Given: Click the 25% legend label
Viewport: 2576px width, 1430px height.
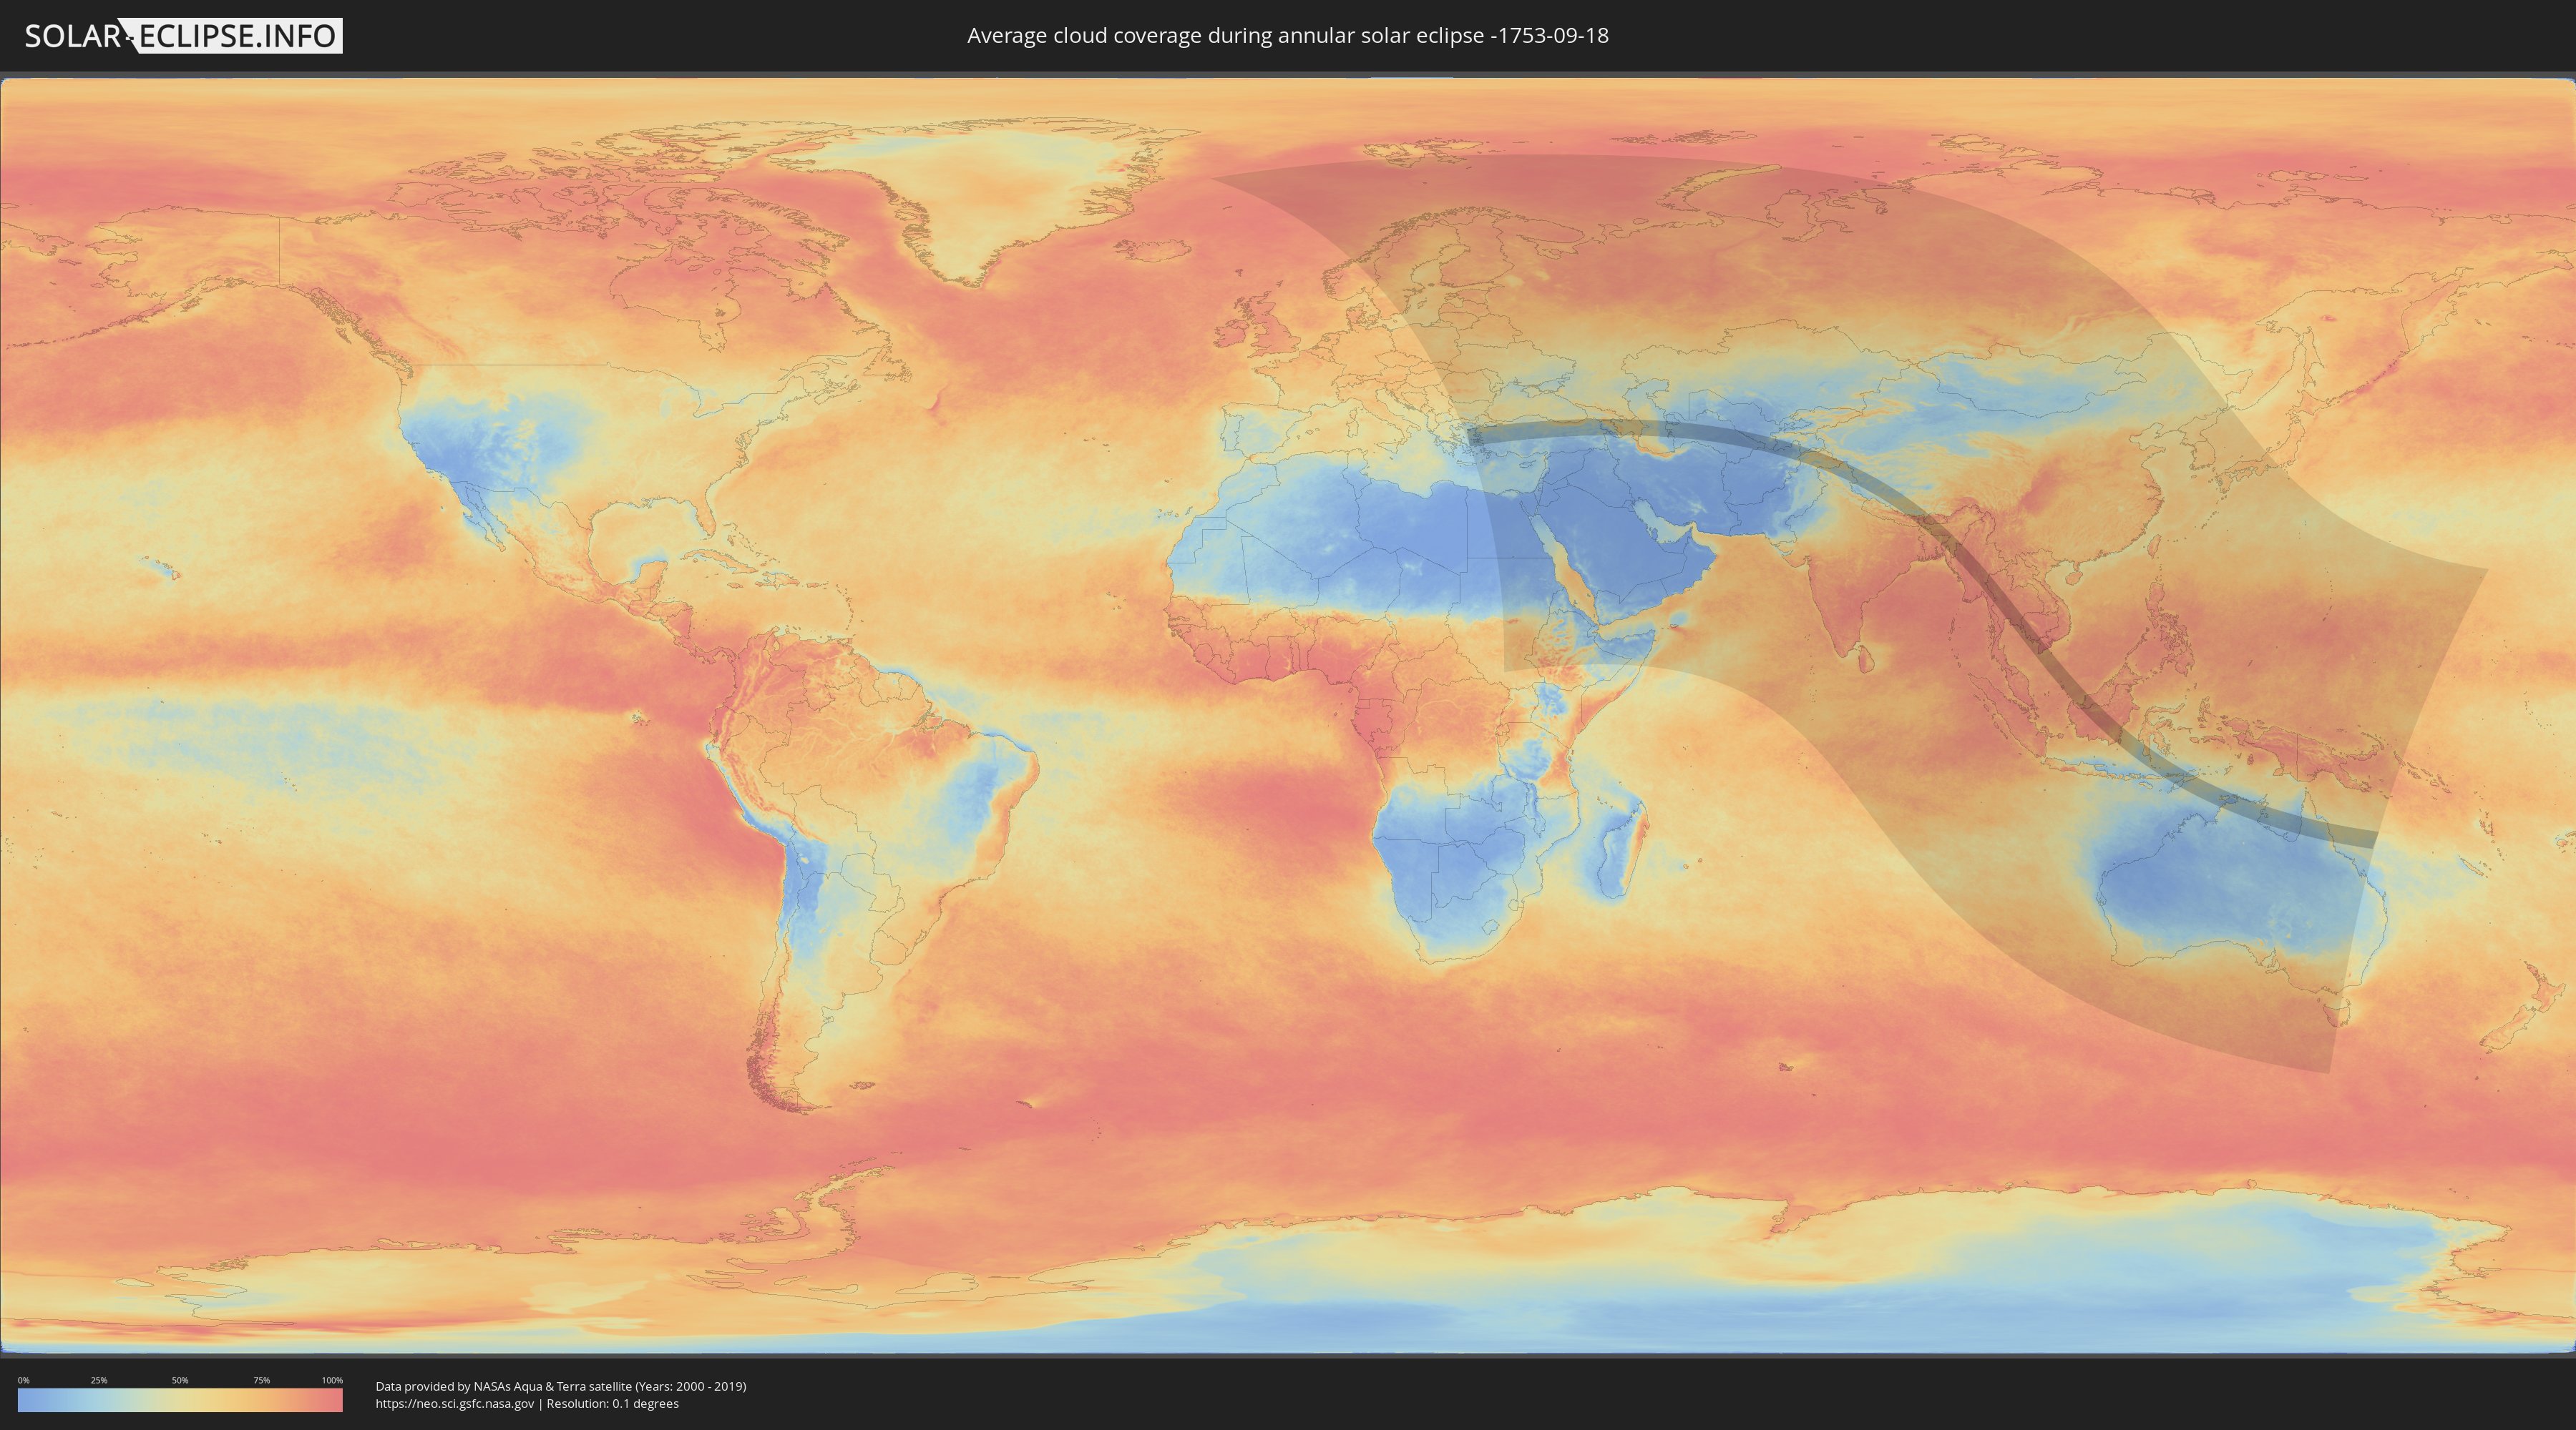Looking at the screenshot, I should [x=99, y=1380].
